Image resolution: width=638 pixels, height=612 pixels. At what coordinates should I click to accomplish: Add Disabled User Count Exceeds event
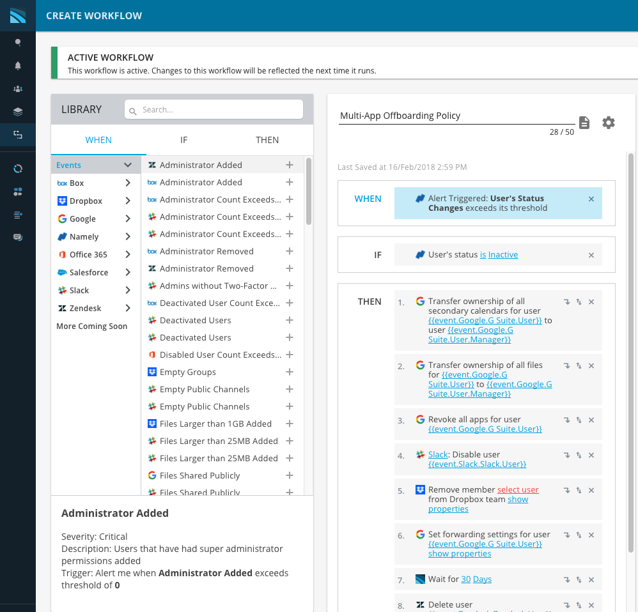coord(290,355)
